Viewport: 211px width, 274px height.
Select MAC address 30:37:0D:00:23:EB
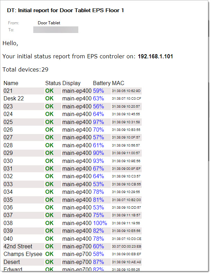[x=126, y=247]
